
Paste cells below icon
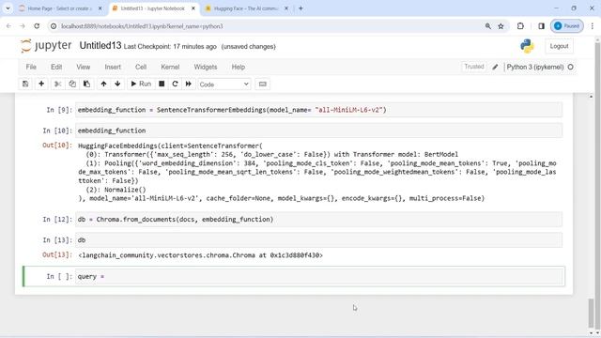tap(87, 84)
